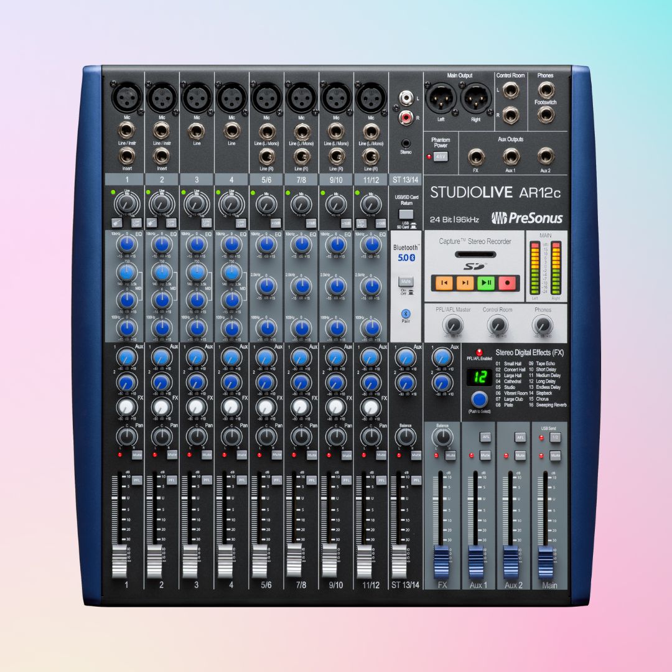Adjust the channel 3 10kHz EQ knob
The width and height of the screenshot is (672, 672).
[x=197, y=245]
